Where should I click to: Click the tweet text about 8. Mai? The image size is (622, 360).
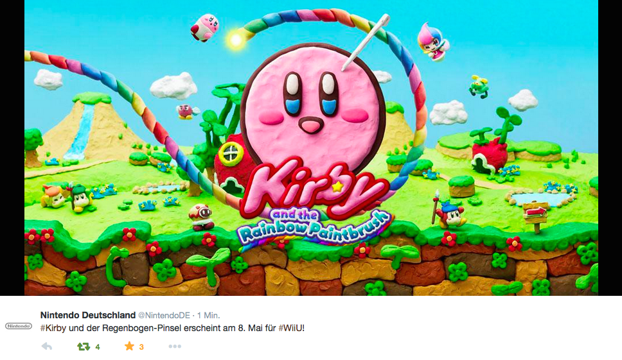tap(173, 329)
